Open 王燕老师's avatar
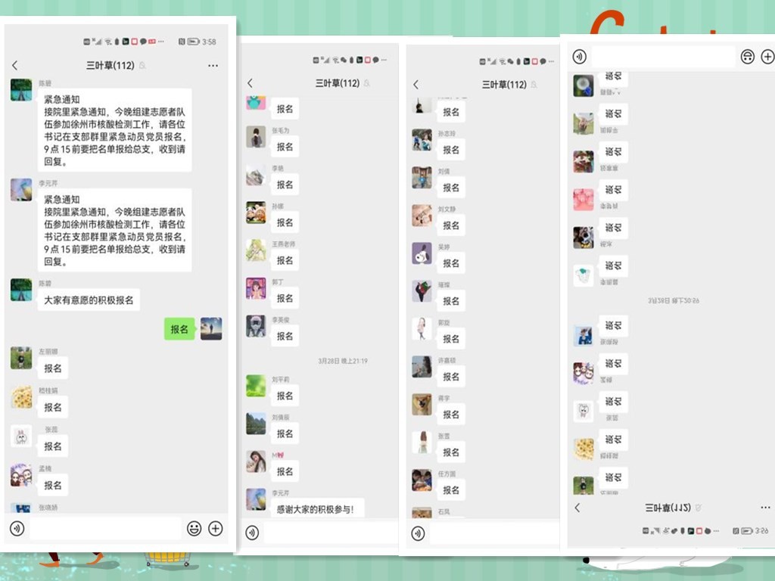The width and height of the screenshot is (775, 581). [x=256, y=250]
